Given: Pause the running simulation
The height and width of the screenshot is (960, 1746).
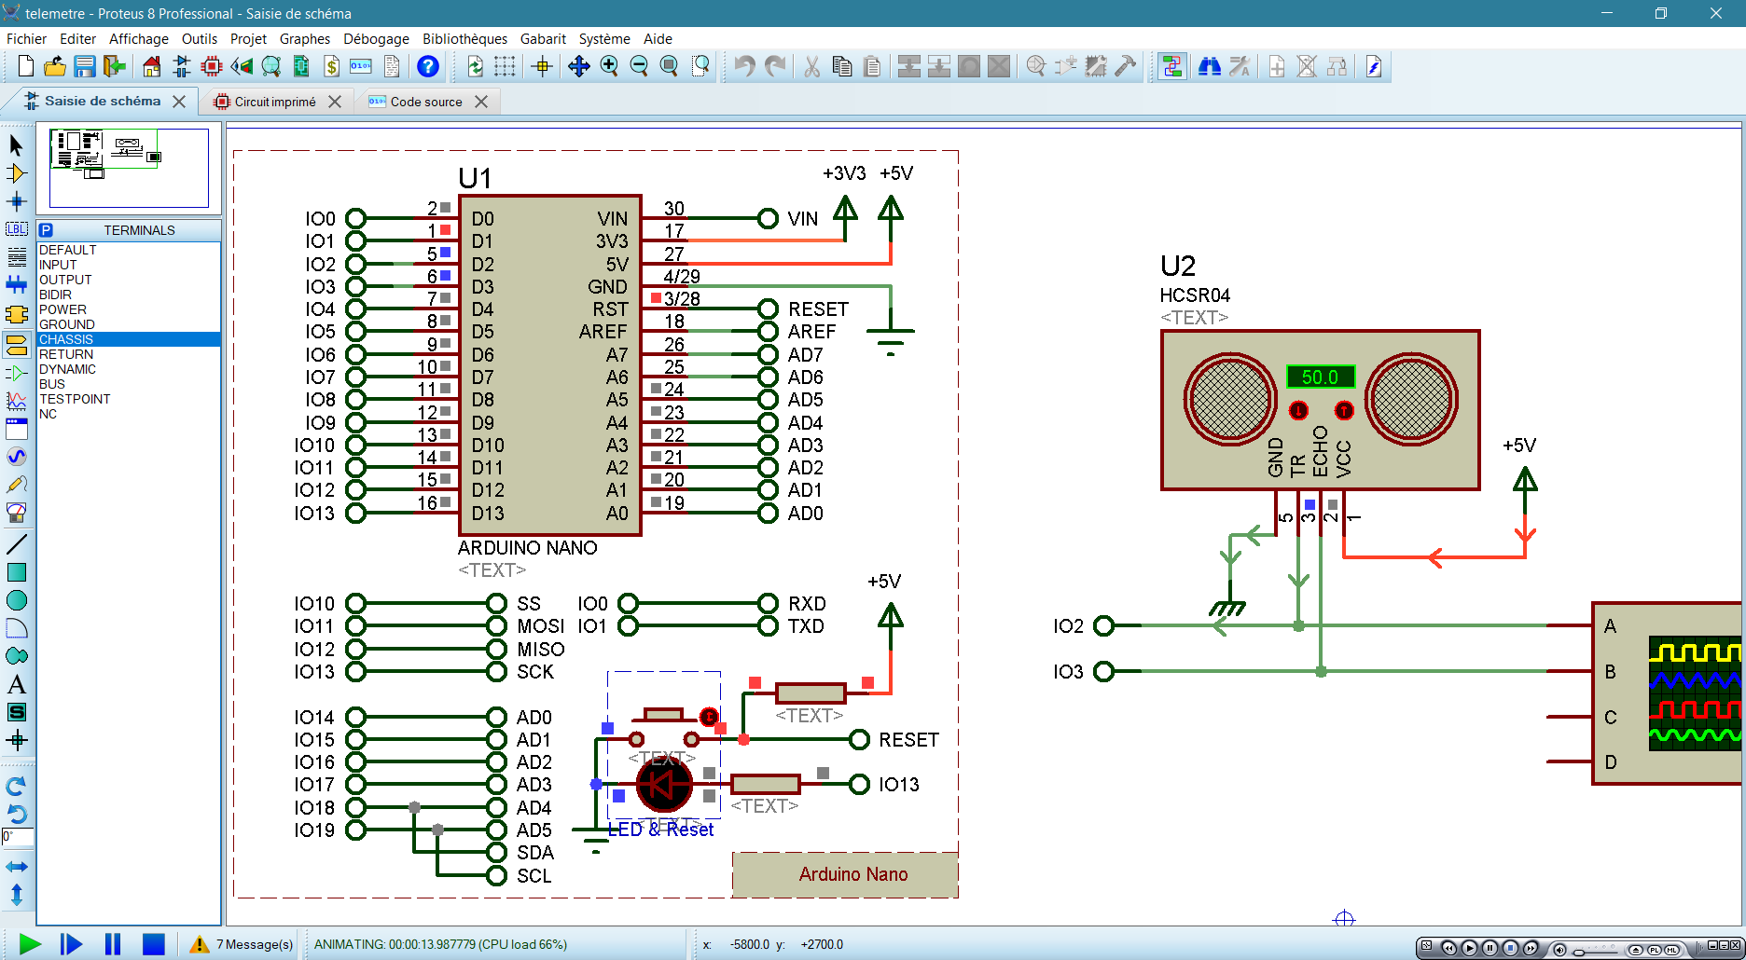Looking at the screenshot, I should (x=112, y=944).
